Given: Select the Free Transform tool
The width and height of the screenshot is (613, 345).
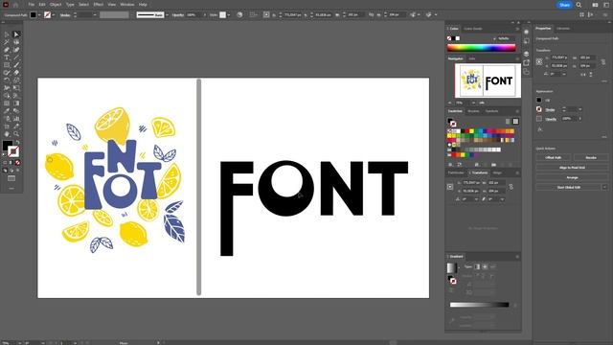Looking at the screenshot, I should click(16, 88).
